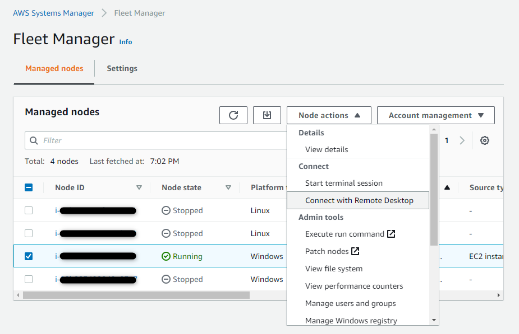This screenshot has width=519, height=334.
Task: Choose Connect with Remote Desktop
Action: (358, 200)
